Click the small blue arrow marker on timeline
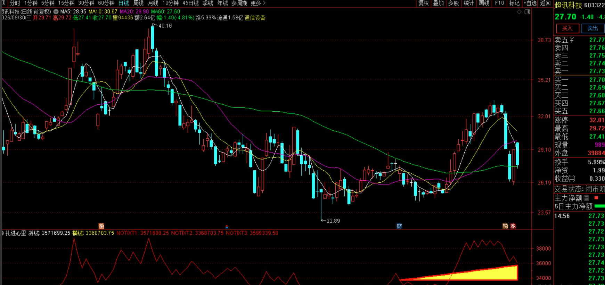This screenshot has width=605, height=285. point(227,227)
